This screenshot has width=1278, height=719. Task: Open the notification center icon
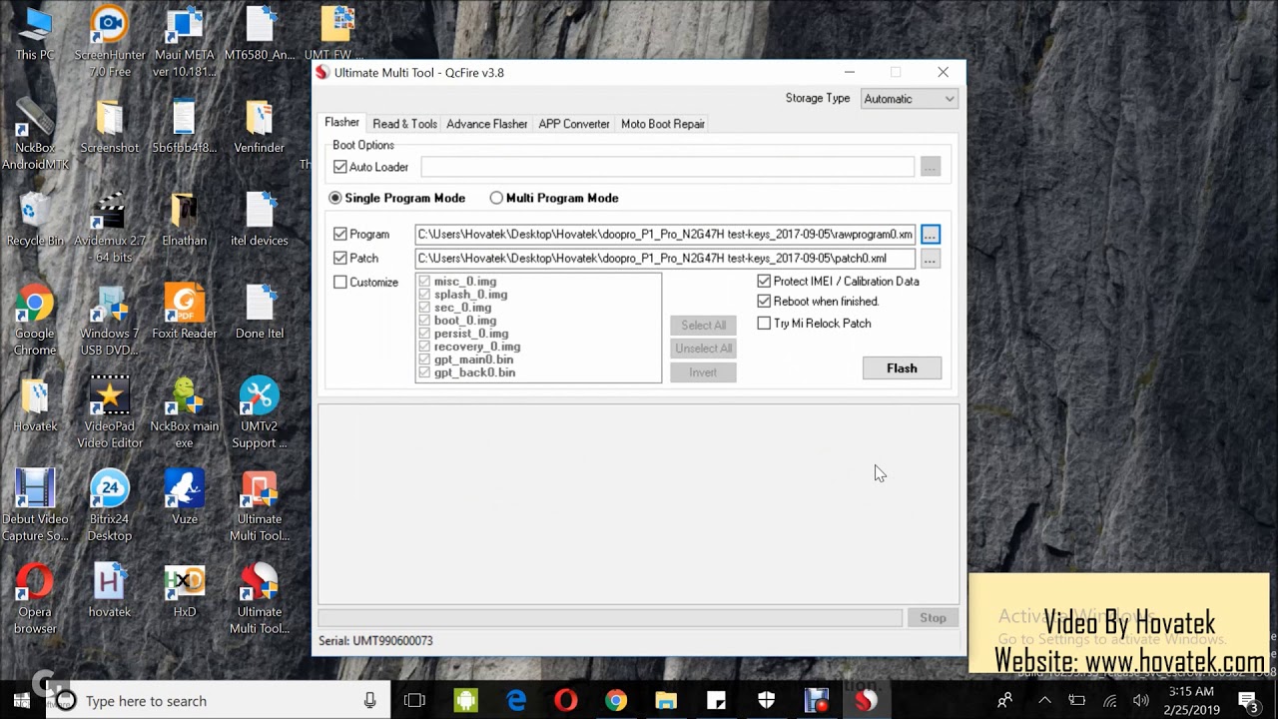1248,701
